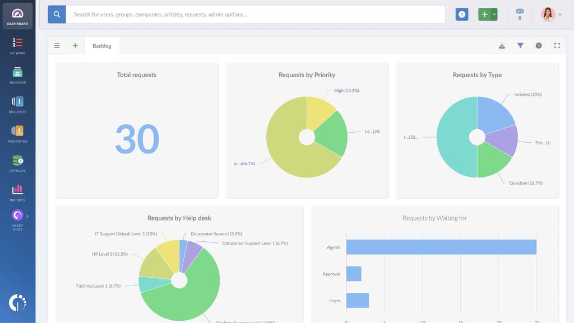
Task: Click the blue search magnifier icon
Action: 57,15
